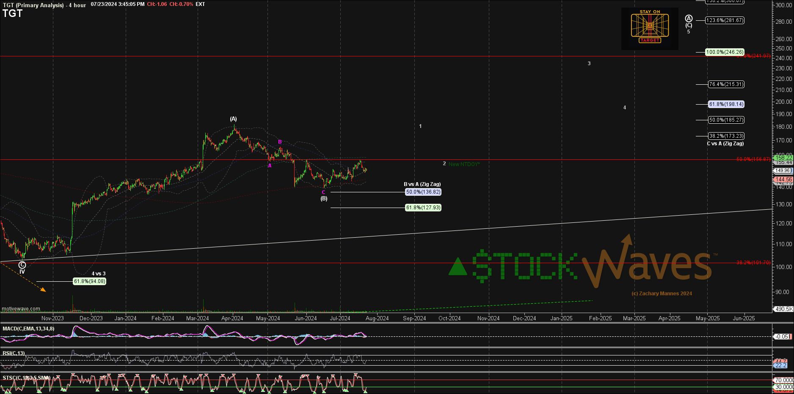The width and height of the screenshot is (794, 394).
Task: Click Aug-2024 on the time axis
Action: (377, 318)
